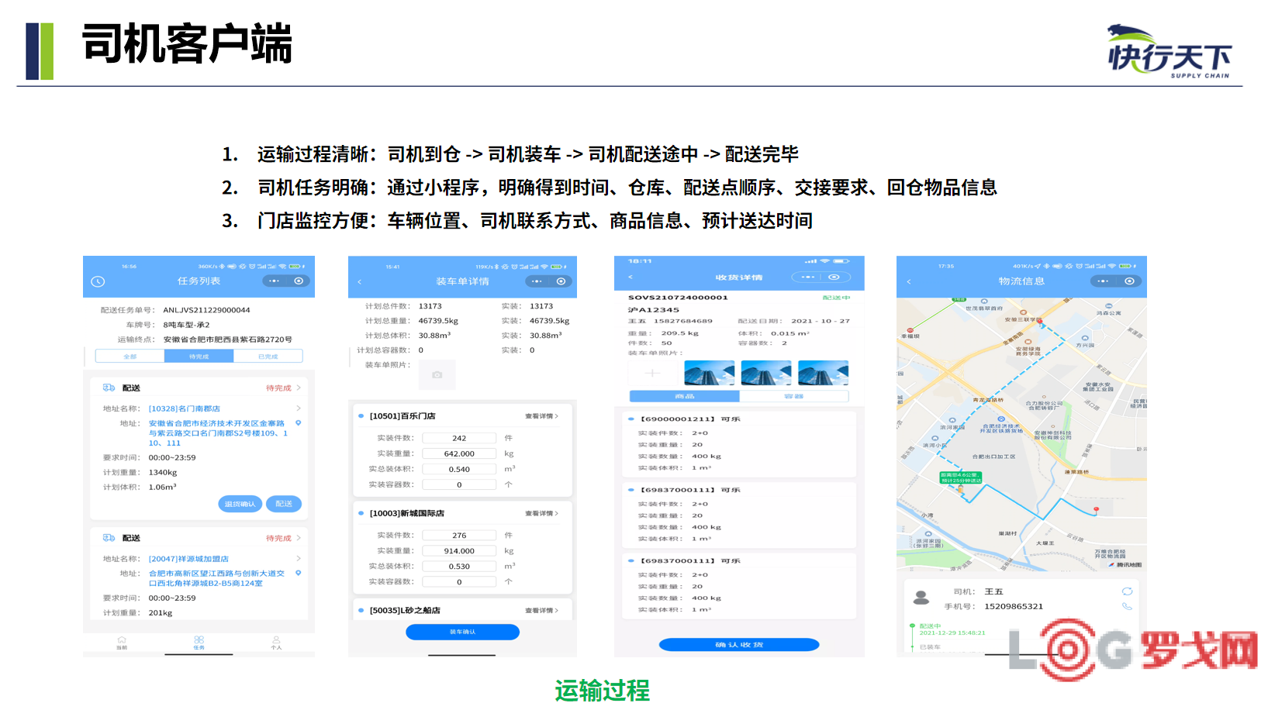Open chevron beside [20047]祥源城加盟店
Image resolution: width=1268 pixels, height=710 pixels.
(299, 558)
